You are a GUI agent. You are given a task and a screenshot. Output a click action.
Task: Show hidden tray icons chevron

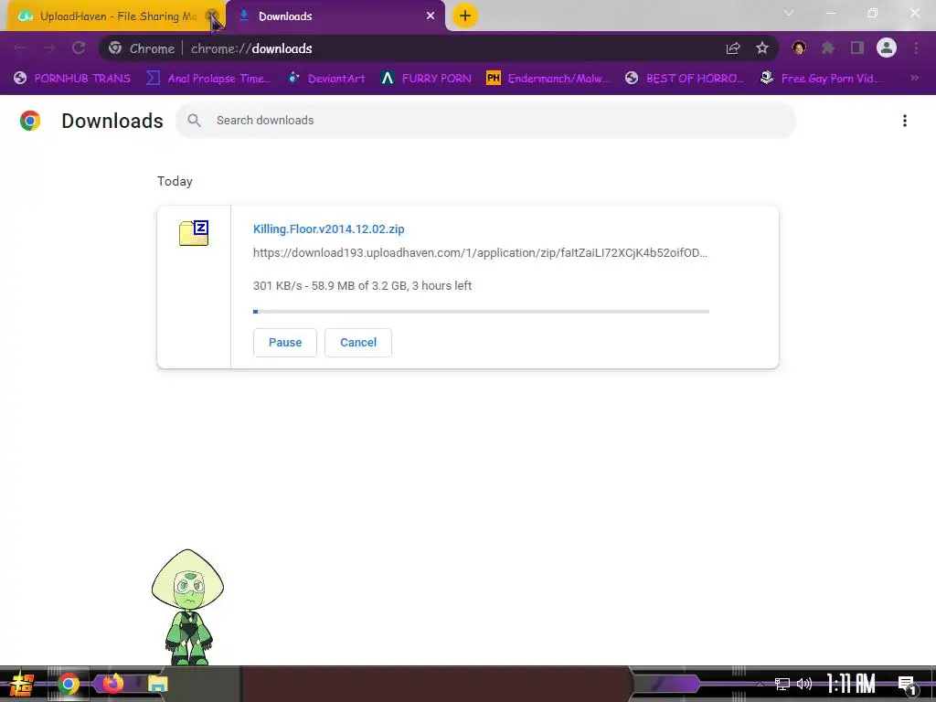[760, 684]
